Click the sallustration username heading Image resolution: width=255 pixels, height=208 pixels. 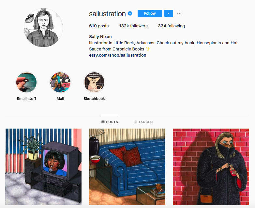[x=107, y=14]
